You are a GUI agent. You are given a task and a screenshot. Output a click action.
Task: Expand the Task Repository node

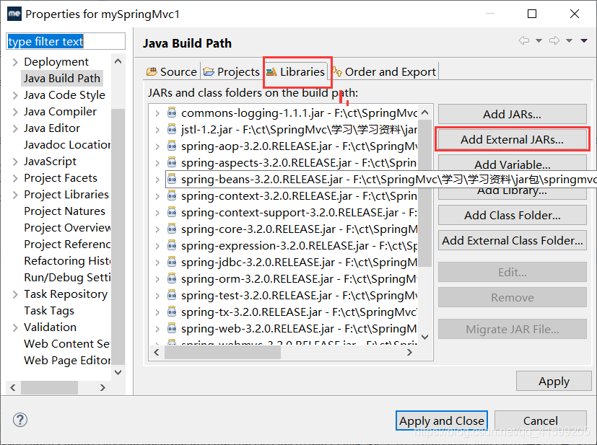pyautogui.click(x=15, y=294)
